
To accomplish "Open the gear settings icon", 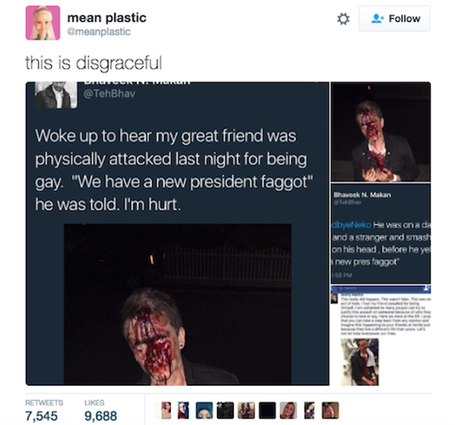I will click(343, 19).
